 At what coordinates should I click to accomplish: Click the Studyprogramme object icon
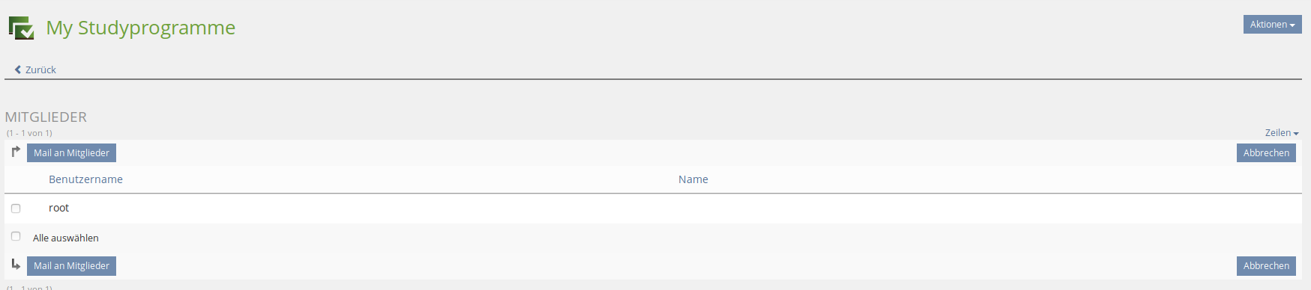[21, 28]
